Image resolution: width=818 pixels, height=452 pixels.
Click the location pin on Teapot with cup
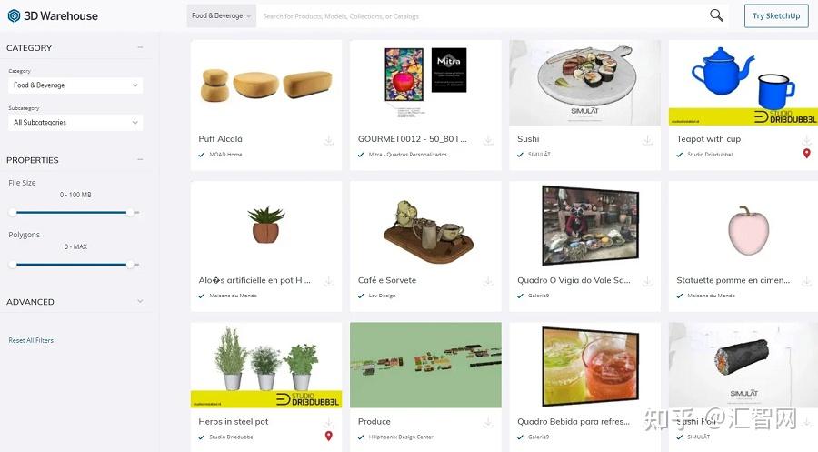point(806,154)
